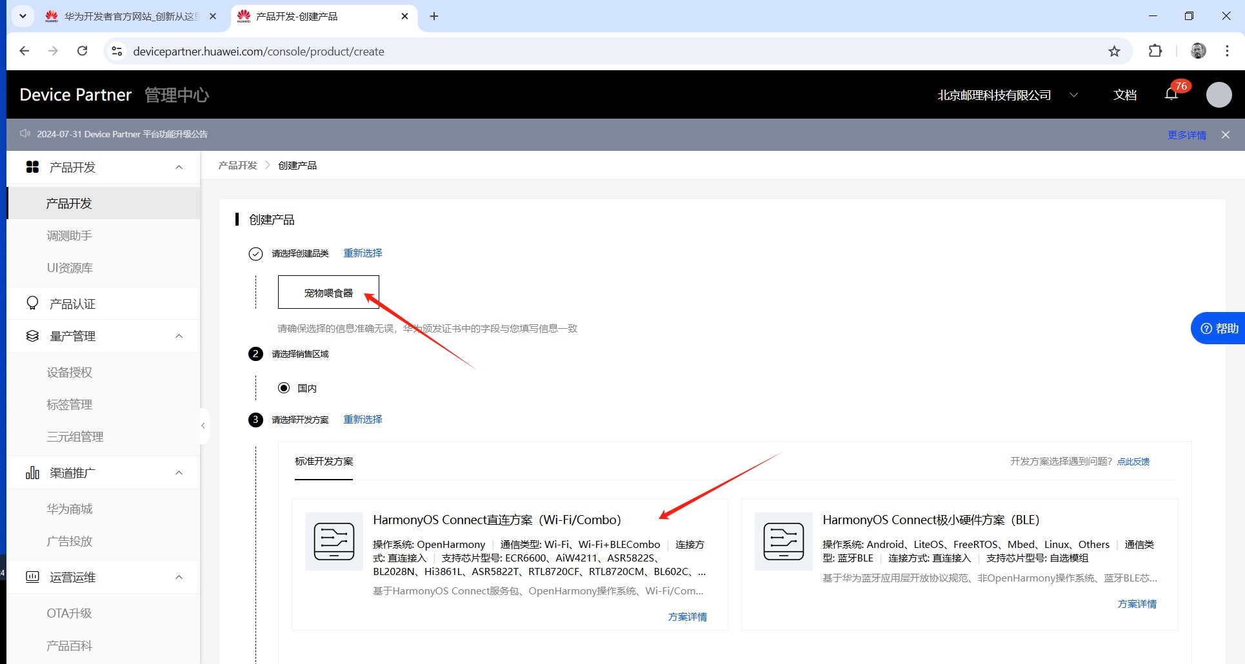This screenshot has width=1245, height=664.
Task: Click 重新选择 next to 请选择开发方案
Action: pos(363,419)
